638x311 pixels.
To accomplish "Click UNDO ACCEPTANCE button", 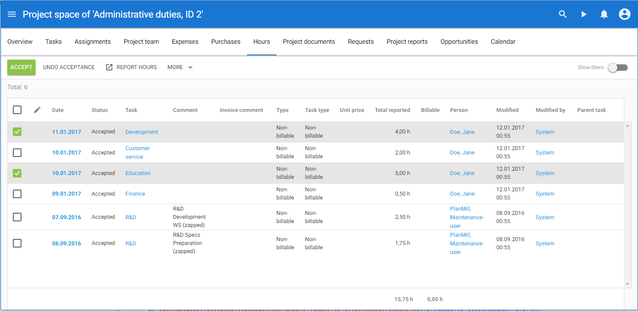I will [69, 67].
